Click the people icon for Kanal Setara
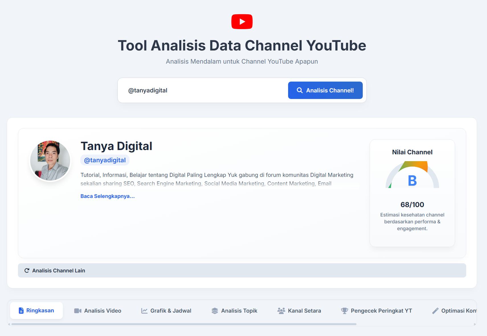 point(281,311)
